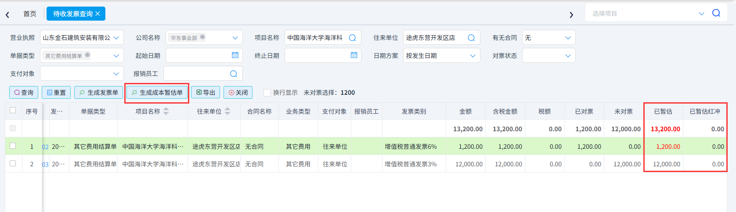Expand the 营业执照 dropdown
Image resolution: width=736 pixels, height=212 pixels.
pos(116,38)
